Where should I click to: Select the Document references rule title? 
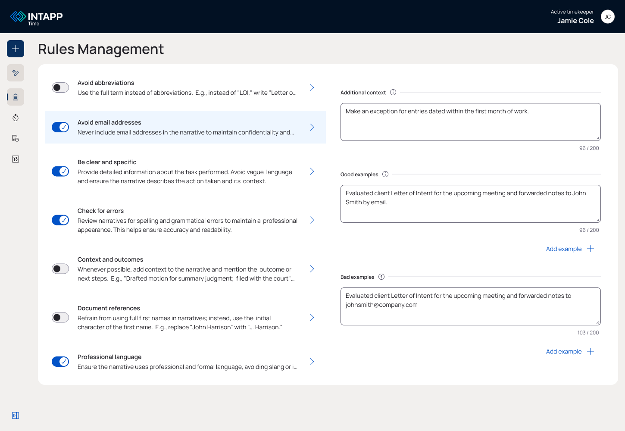point(109,308)
